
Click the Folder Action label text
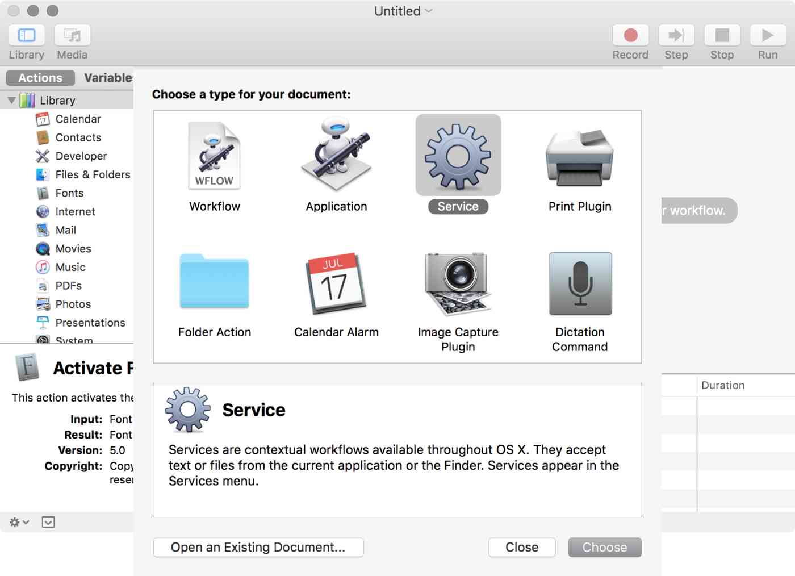click(x=215, y=332)
